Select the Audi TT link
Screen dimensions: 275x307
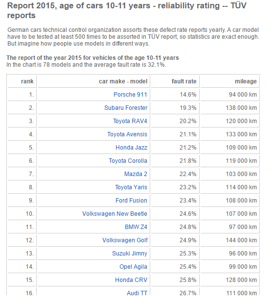click(x=137, y=293)
